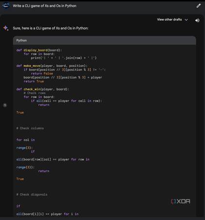Viewport: 205px width, 220px height.
Task: Click the 'all(board[i][i] == player for i in' line
Action: coord(47,214)
